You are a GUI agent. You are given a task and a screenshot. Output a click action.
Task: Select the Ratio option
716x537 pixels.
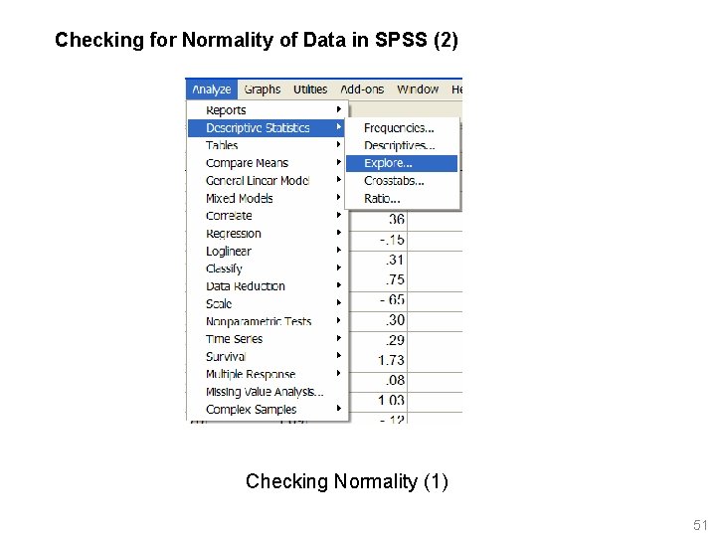click(382, 199)
